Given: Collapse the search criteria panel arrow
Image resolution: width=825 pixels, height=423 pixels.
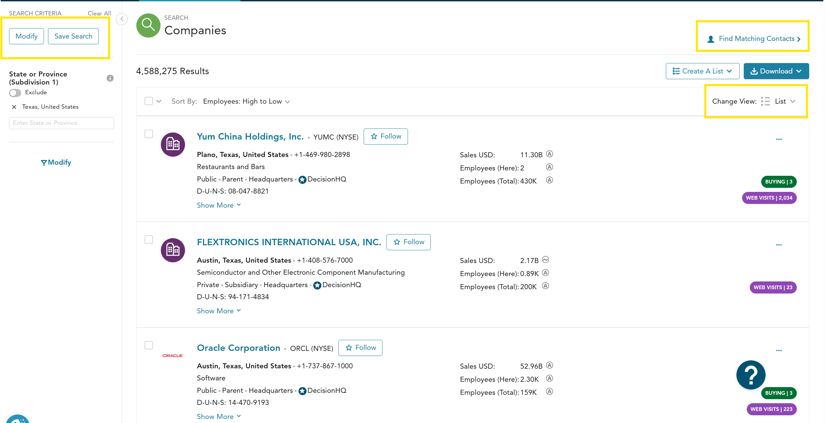Looking at the screenshot, I should tap(122, 19).
